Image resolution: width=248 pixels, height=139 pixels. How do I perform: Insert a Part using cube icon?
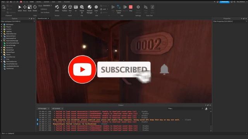[70, 7]
